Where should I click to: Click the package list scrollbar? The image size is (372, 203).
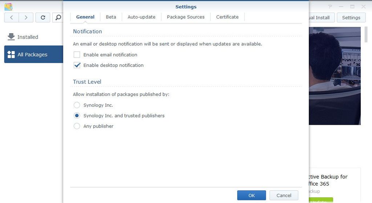coord(367,35)
